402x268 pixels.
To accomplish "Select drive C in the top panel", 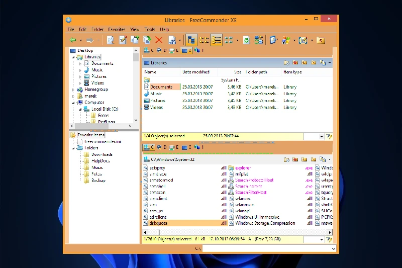I will tap(149, 50).
